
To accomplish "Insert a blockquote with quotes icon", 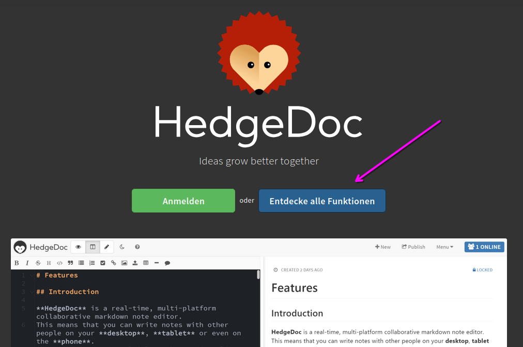I will click(x=70, y=263).
